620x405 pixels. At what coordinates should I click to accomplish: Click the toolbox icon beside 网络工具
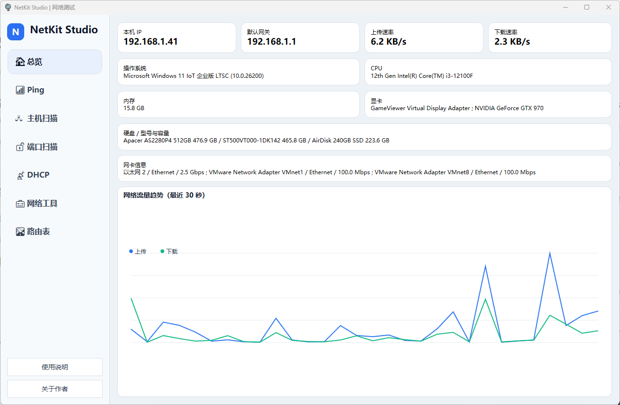click(20, 204)
